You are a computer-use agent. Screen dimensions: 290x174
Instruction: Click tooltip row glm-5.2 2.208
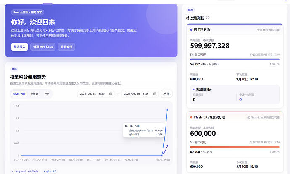(144, 134)
